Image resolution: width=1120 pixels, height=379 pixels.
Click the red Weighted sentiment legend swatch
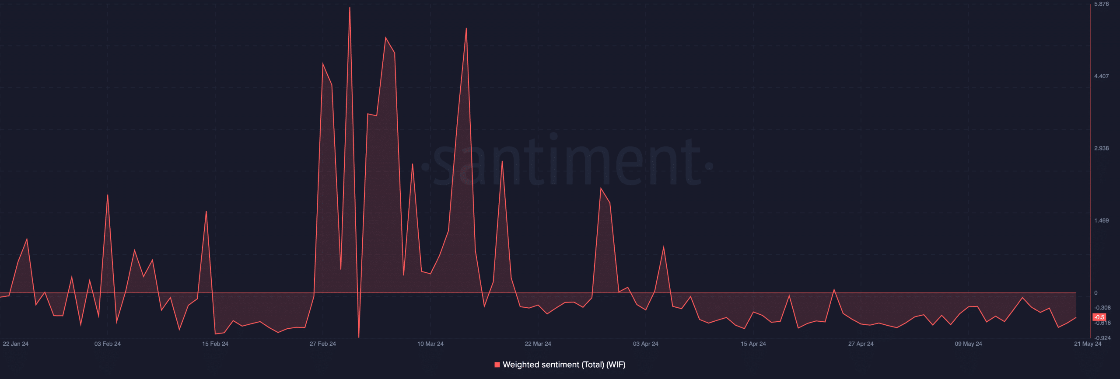click(x=497, y=365)
